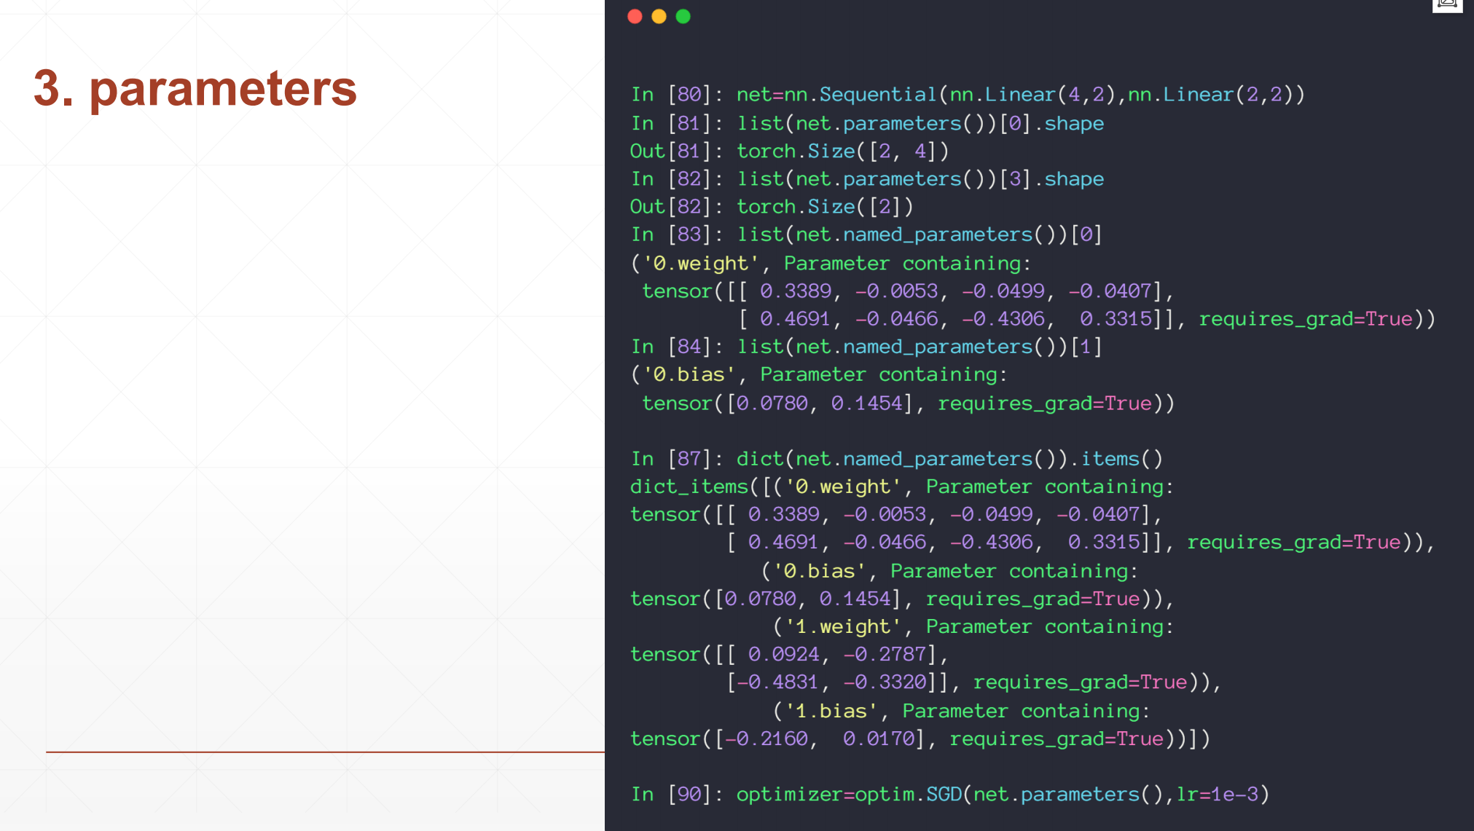Screen dimensions: 1474x831
Task: Click the 'In [87]' prompt label
Action: coord(677,459)
